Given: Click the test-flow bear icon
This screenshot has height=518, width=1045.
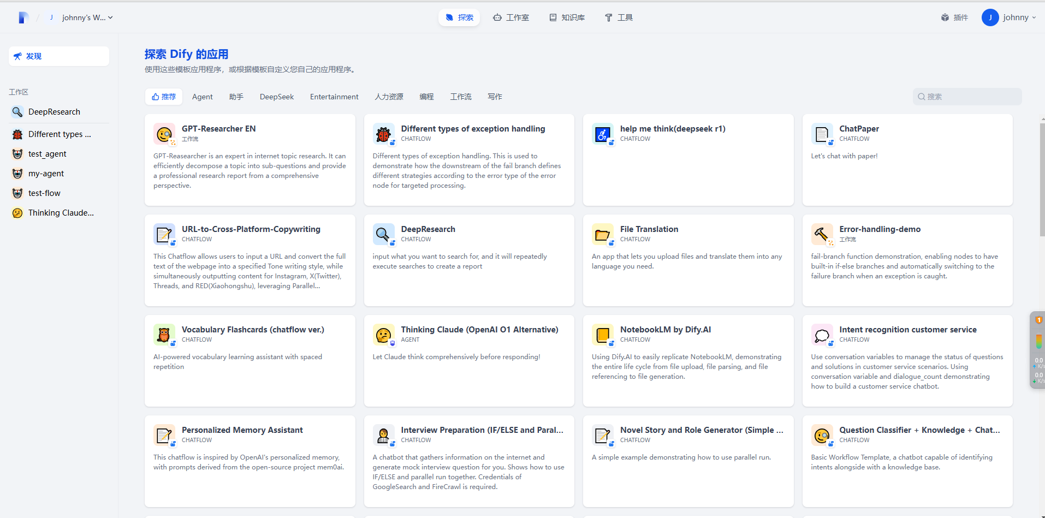Looking at the screenshot, I should 17,193.
